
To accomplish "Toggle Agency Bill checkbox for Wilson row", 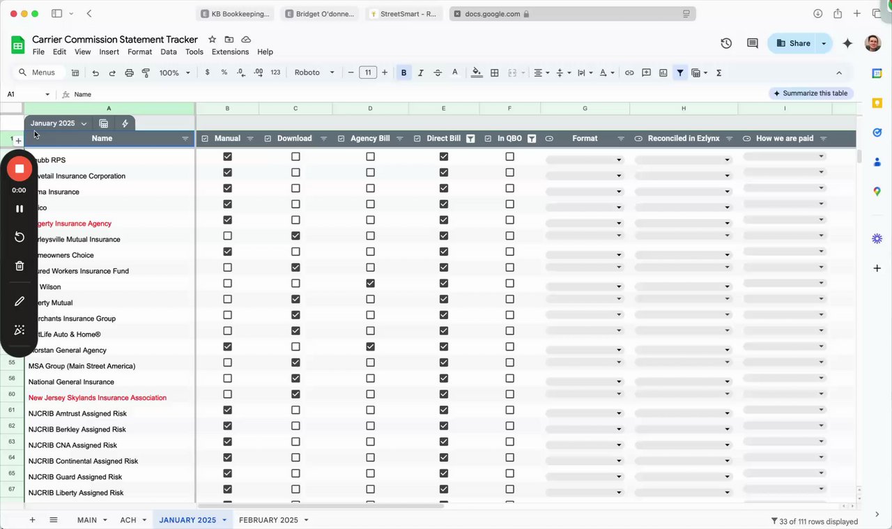I will point(370,284).
